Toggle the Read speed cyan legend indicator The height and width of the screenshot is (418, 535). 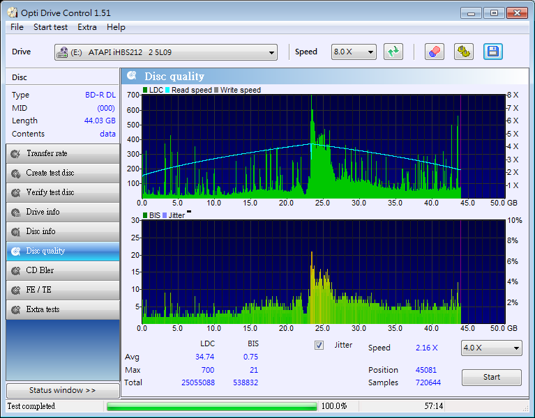tap(167, 90)
